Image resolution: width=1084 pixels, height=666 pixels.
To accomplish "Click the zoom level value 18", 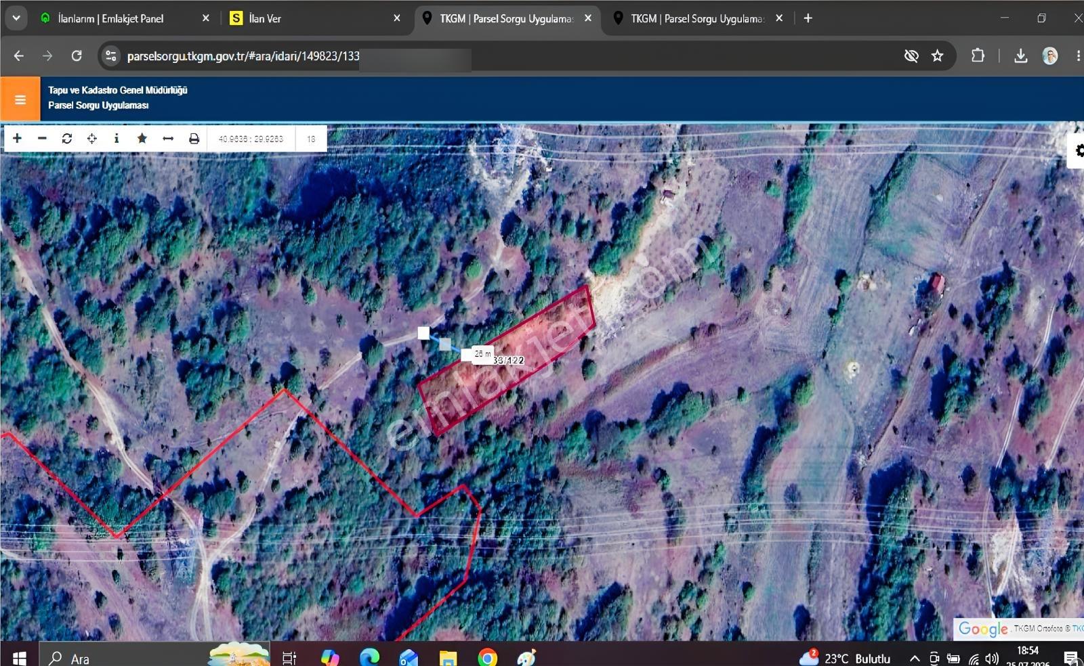I will tap(311, 139).
